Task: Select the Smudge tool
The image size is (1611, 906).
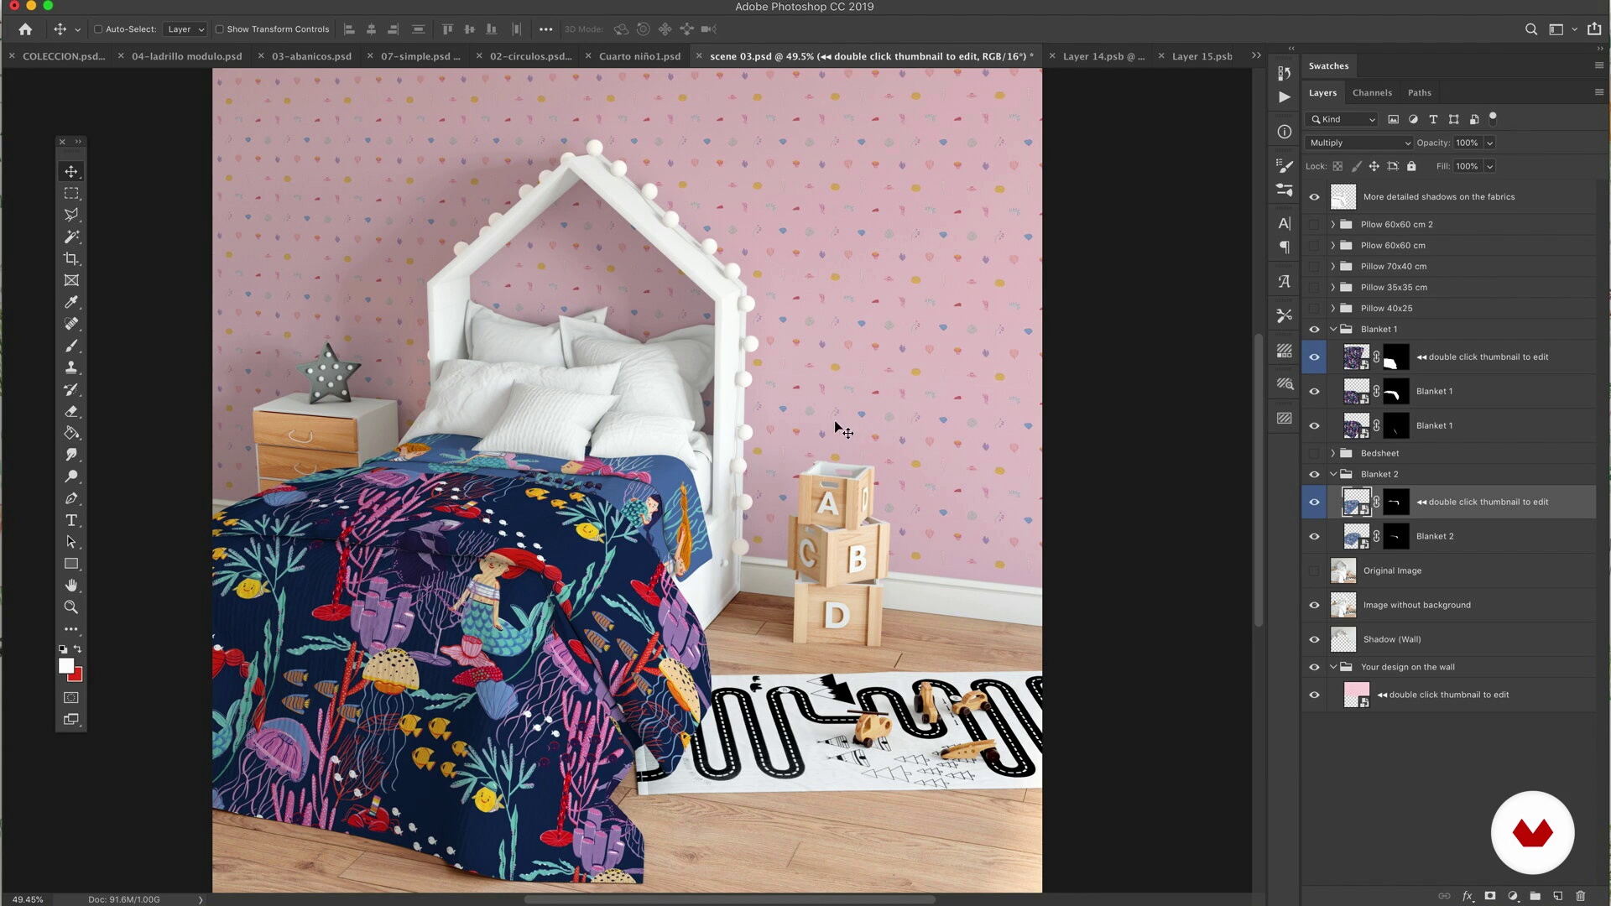Action: point(71,455)
